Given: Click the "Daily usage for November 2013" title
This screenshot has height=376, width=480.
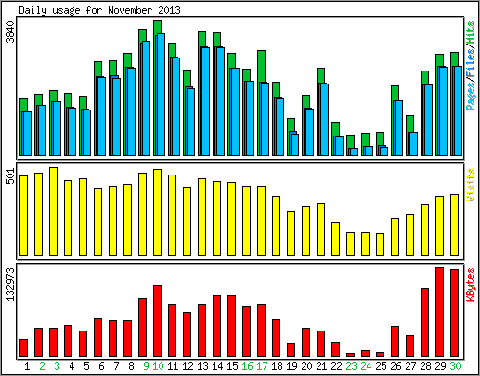Looking at the screenshot, I should pyautogui.click(x=99, y=10).
